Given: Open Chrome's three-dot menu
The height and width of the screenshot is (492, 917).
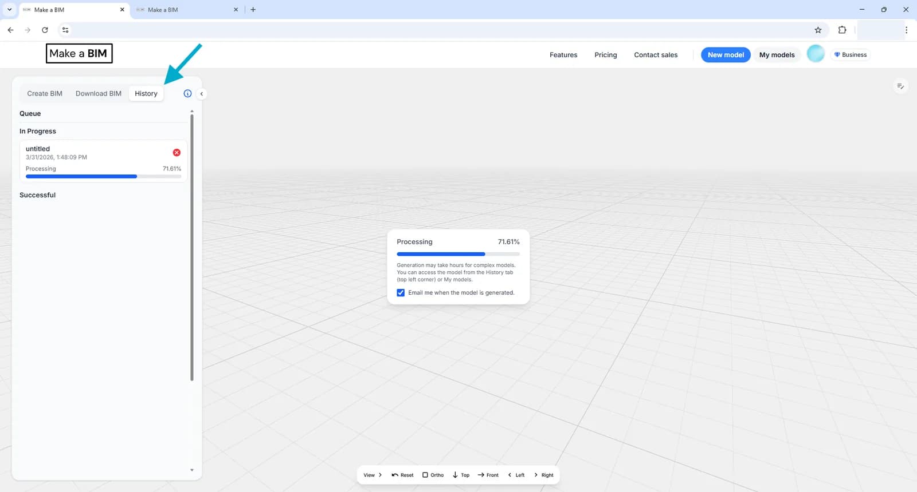Looking at the screenshot, I should tap(906, 30).
